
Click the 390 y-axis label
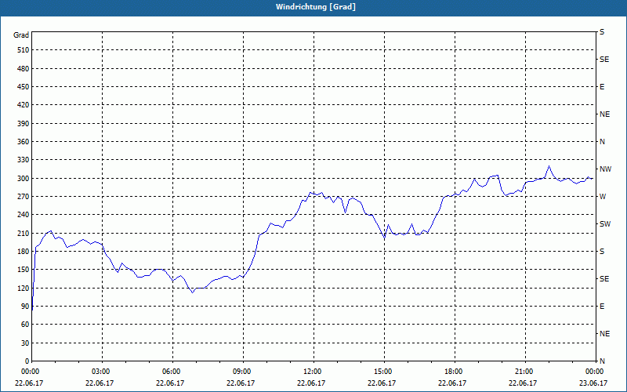[24, 124]
